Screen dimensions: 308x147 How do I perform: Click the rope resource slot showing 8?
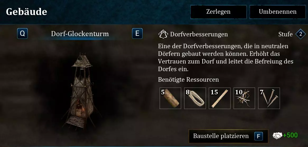click(195, 98)
